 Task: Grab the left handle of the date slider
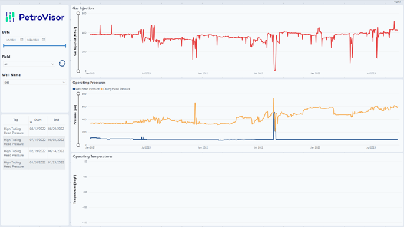pyautogui.click(x=4, y=45)
